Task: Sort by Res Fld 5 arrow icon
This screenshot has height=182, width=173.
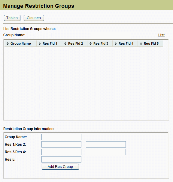Action: point(141,44)
